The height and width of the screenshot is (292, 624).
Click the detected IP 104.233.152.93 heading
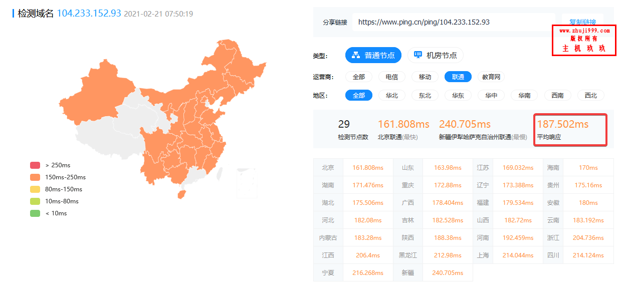(89, 13)
